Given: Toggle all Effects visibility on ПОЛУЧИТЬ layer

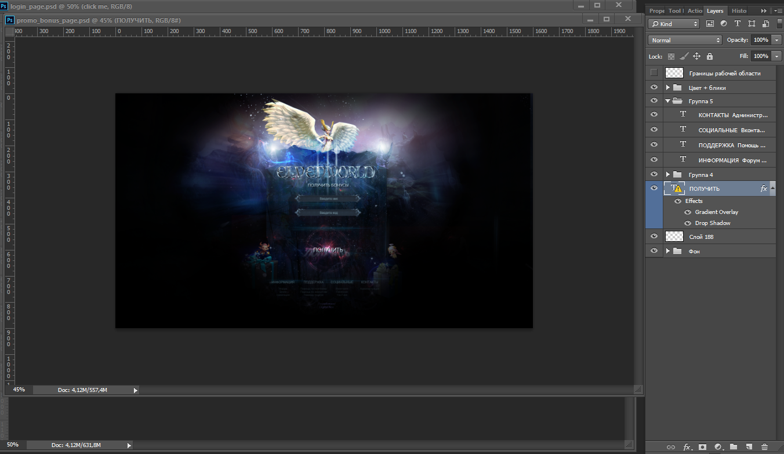Looking at the screenshot, I should [x=678, y=201].
